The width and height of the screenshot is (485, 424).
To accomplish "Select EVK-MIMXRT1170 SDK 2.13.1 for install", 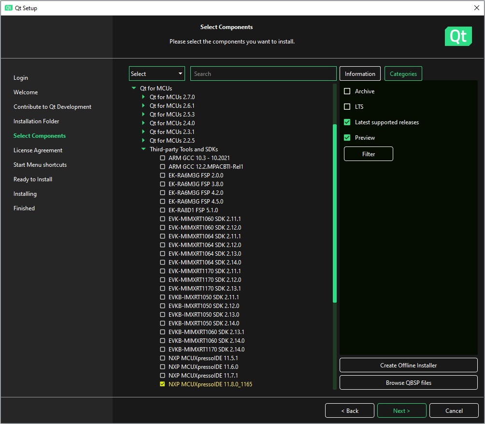I will click(162, 288).
